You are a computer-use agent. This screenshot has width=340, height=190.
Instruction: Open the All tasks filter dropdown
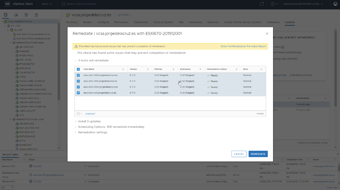7,187
